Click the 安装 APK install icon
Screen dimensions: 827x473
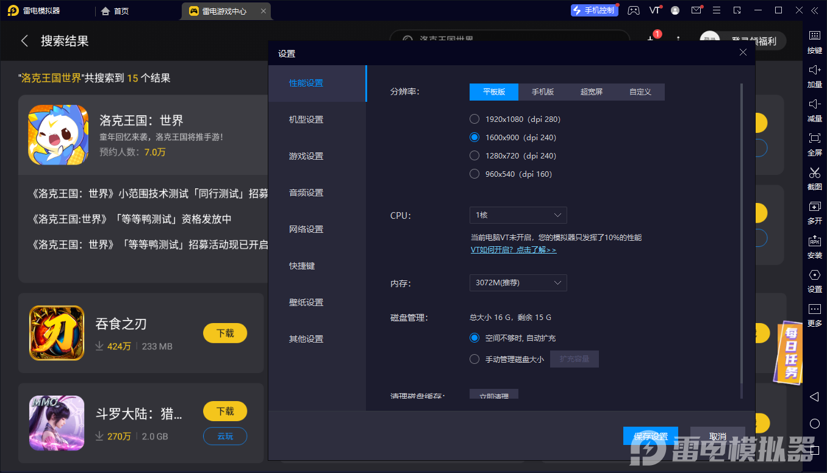[x=814, y=247]
